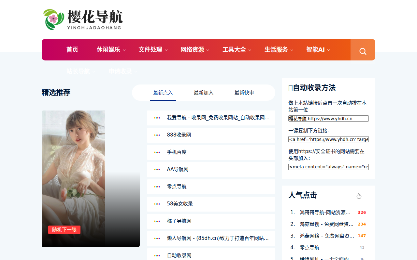Switch to the 最新加入 tab
417x260 pixels.
[x=203, y=93]
